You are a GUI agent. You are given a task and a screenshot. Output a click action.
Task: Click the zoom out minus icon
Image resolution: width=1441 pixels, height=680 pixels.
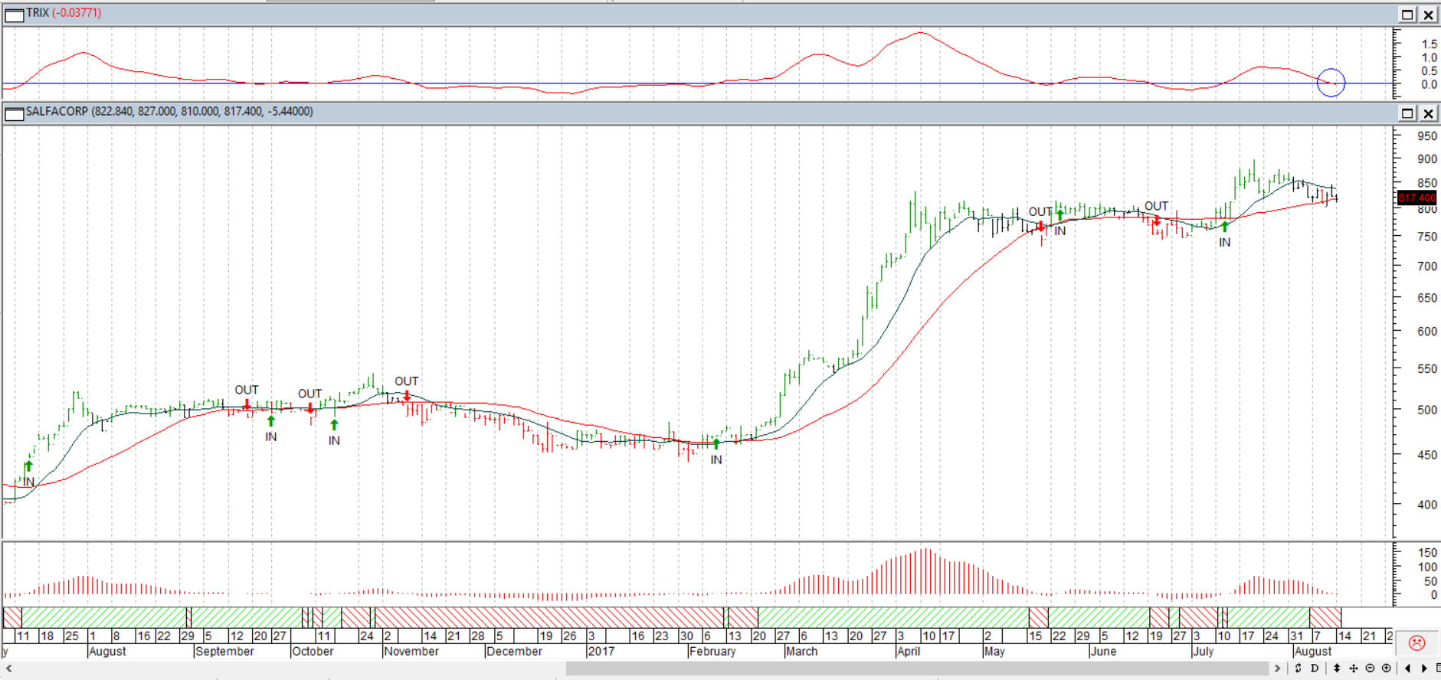point(1370,669)
